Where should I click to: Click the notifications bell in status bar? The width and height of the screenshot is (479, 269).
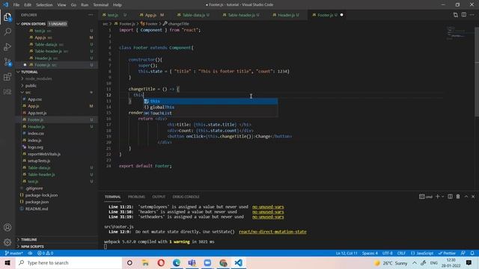(472, 253)
